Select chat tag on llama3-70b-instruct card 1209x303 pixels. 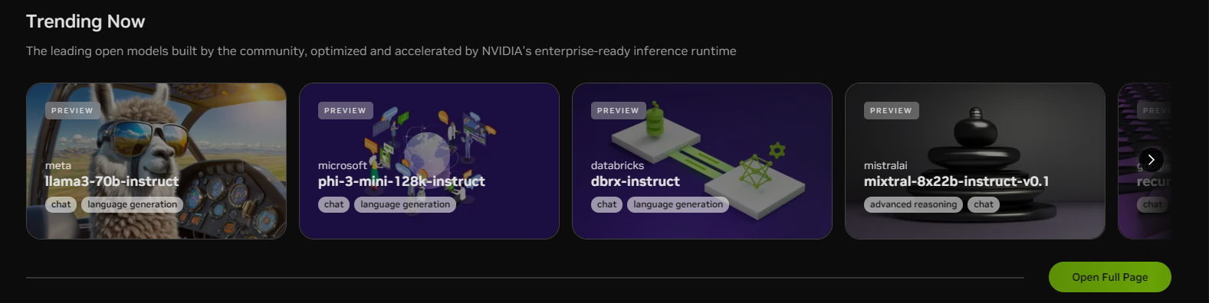point(61,204)
